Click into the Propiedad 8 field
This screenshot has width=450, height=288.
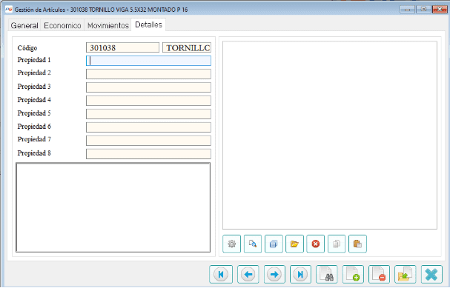(x=148, y=154)
